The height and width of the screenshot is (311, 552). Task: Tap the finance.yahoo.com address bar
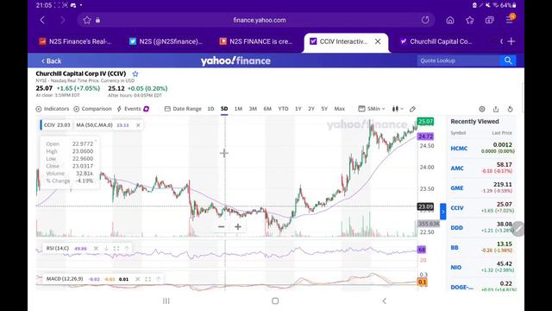click(x=260, y=20)
